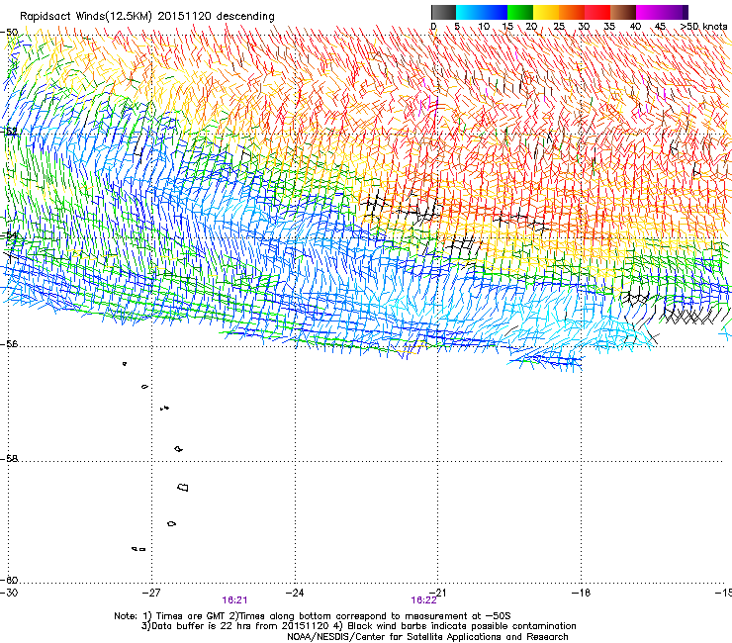Click the legend tick label '10'
The width and height of the screenshot is (732, 643).
(484, 27)
